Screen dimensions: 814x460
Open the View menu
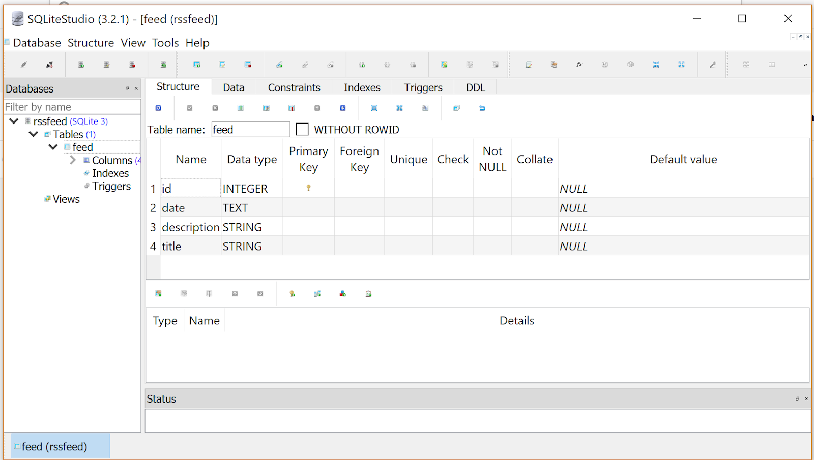coord(133,43)
